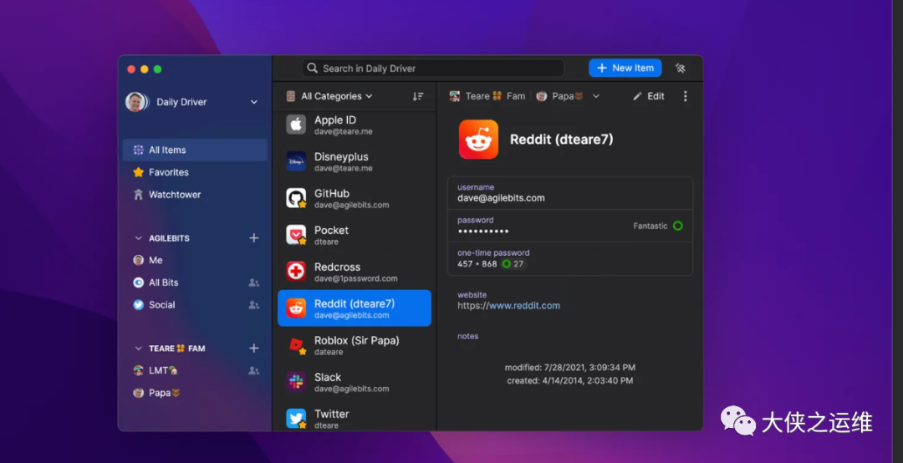The width and height of the screenshot is (903, 463).
Task: Click the GitHub item icon
Action: coord(296,198)
